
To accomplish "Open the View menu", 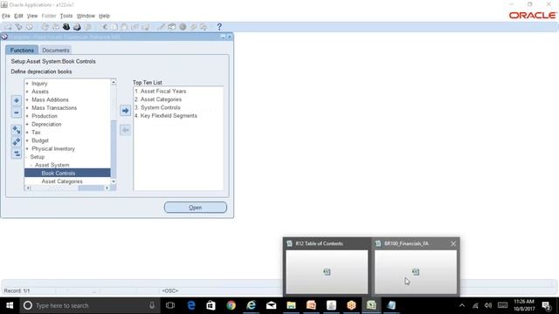I will [x=32, y=16].
